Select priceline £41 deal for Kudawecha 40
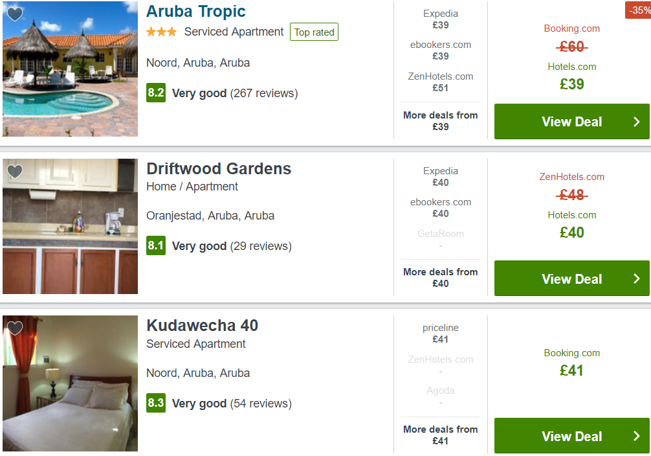 click(x=441, y=334)
